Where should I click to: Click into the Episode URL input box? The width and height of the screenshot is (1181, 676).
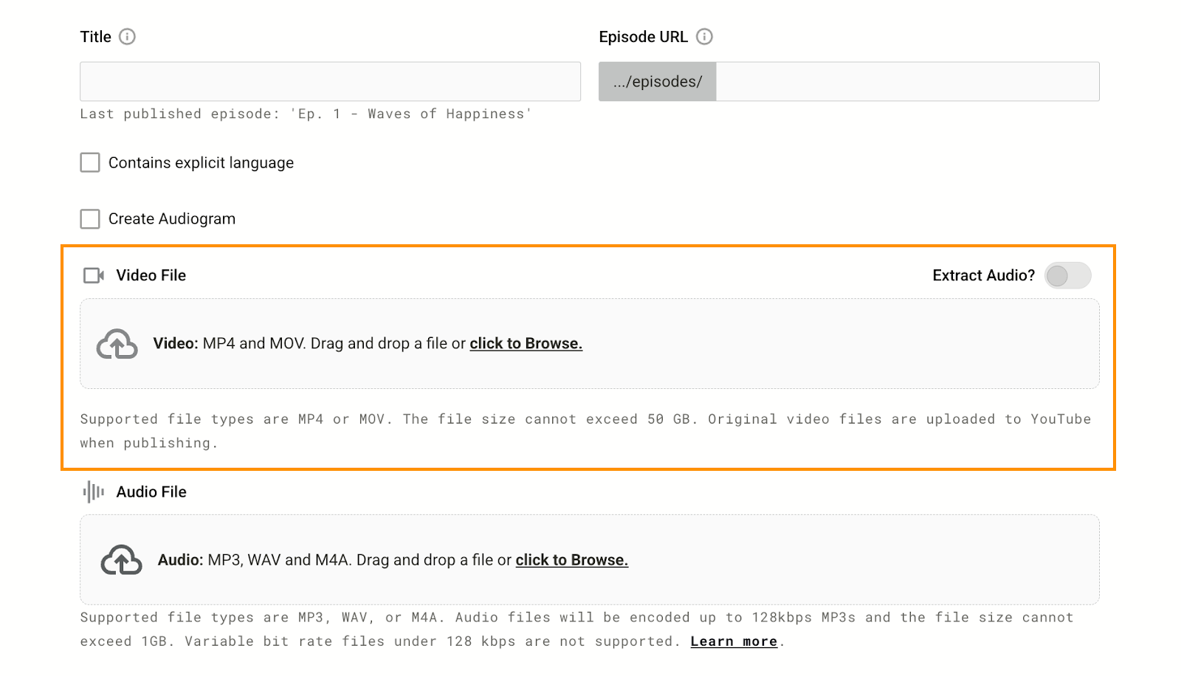pyautogui.click(x=906, y=81)
